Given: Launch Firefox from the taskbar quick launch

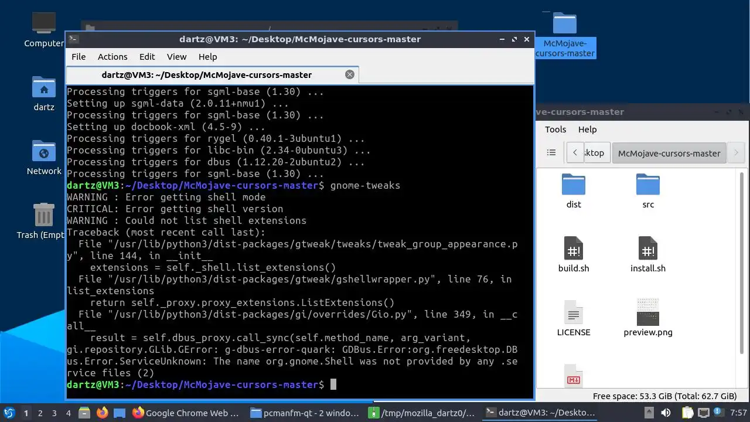Looking at the screenshot, I should coord(102,413).
